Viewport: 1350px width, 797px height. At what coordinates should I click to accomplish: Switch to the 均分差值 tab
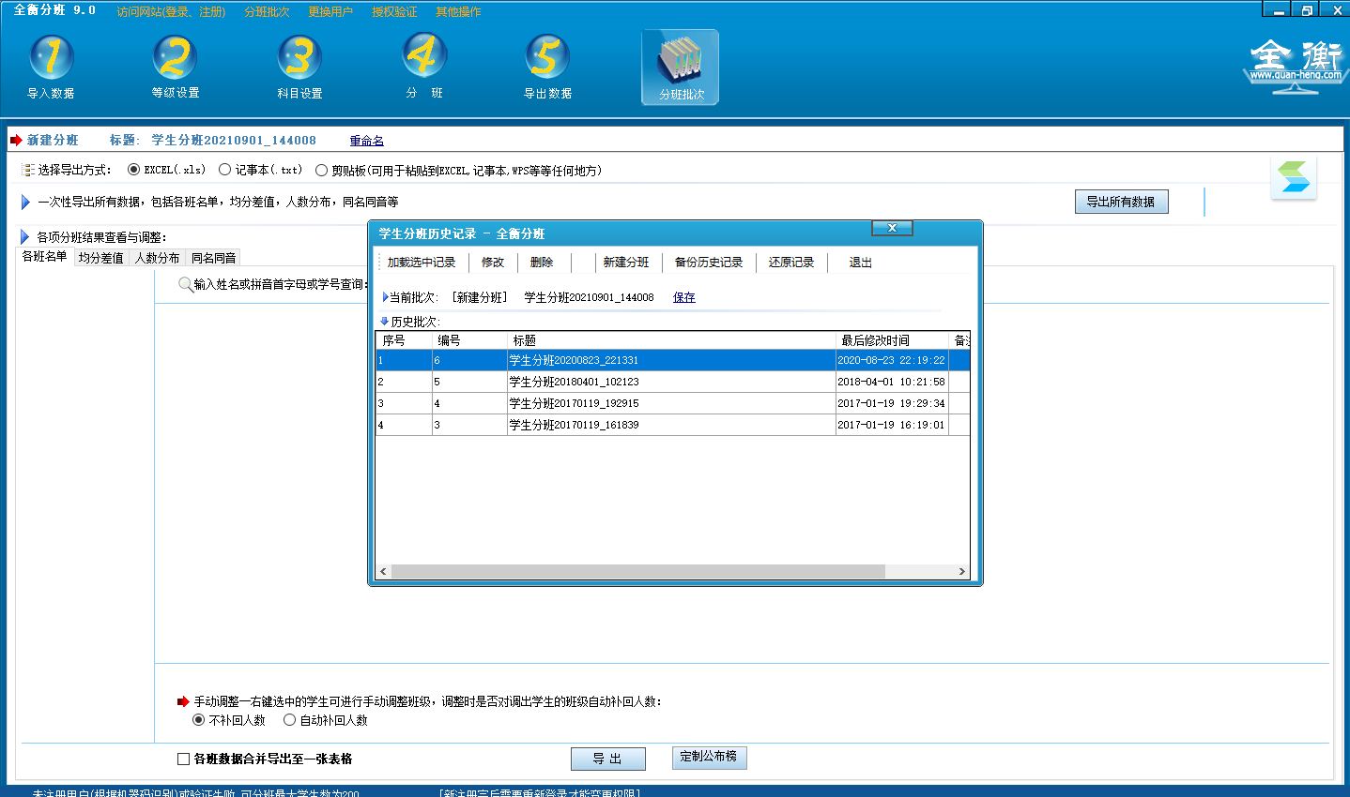tap(100, 258)
